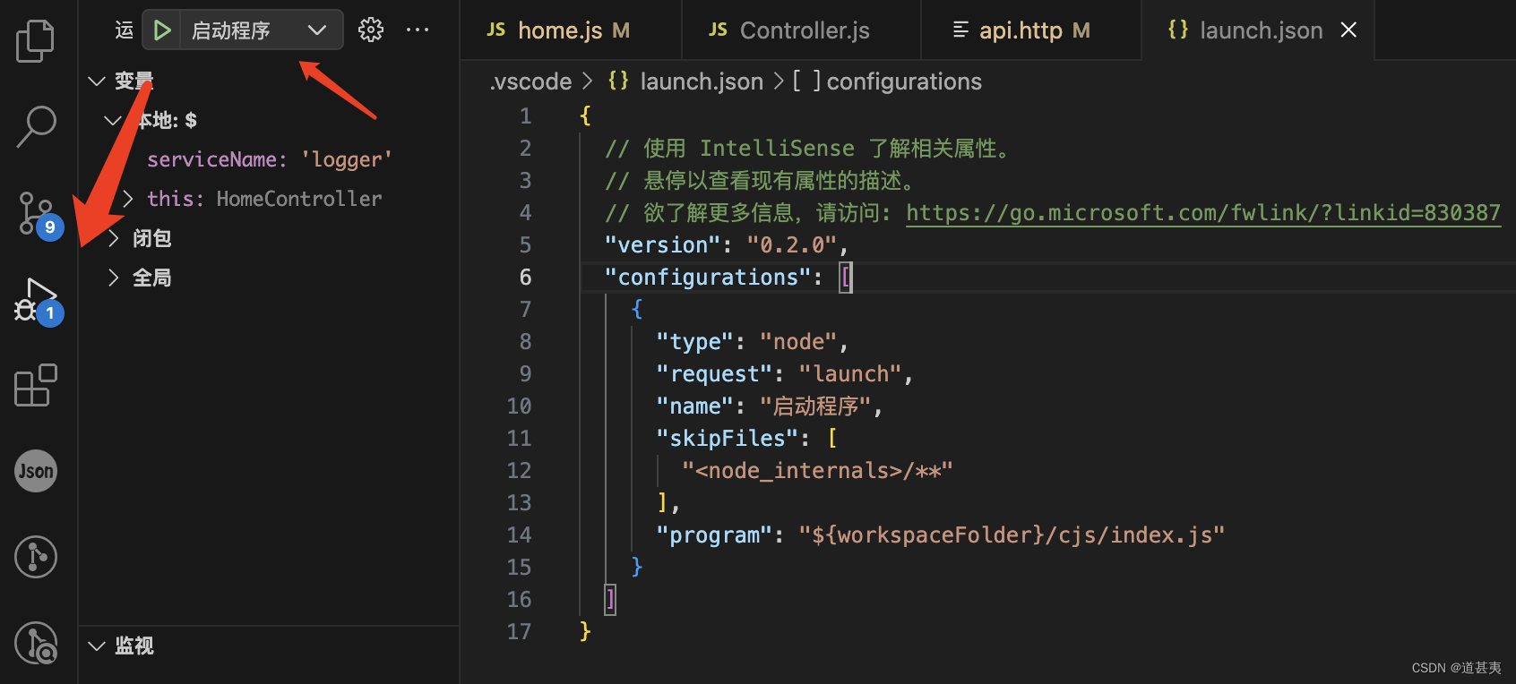The width and height of the screenshot is (1516, 684).
Task: Click line number 14 in gutter
Action: point(519,534)
